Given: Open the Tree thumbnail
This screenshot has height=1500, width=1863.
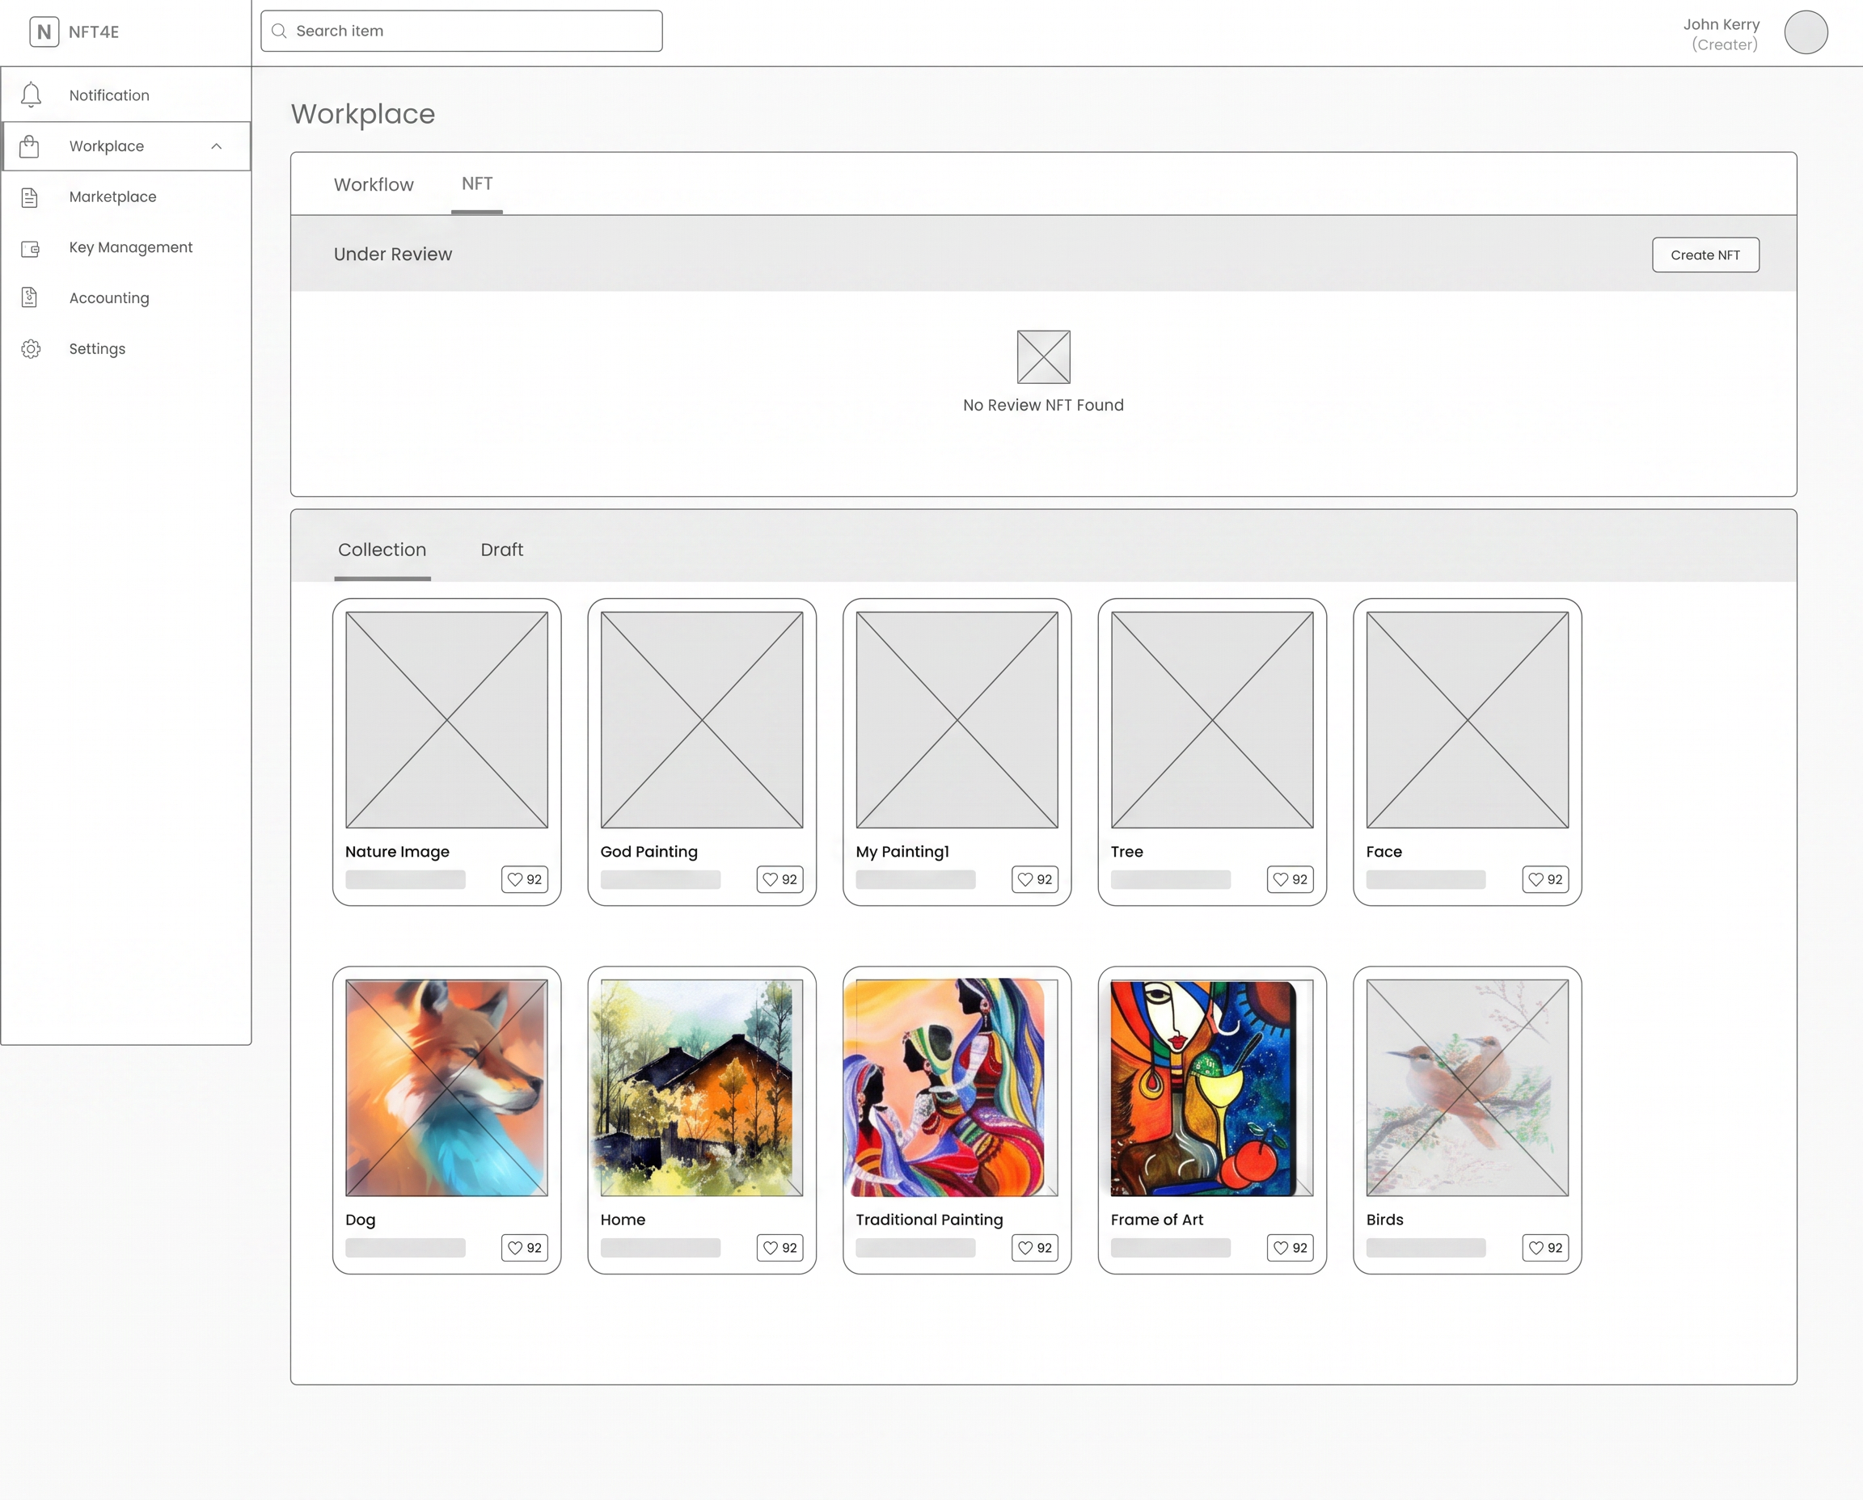Looking at the screenshot, I should point(1212,720).
